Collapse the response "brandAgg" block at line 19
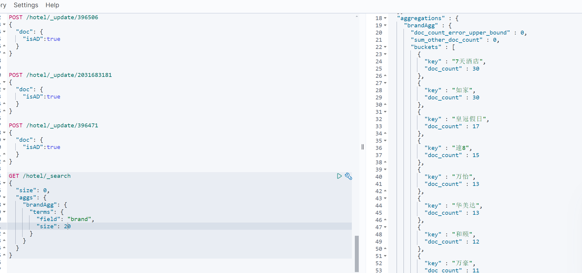The width and height of the screenshot is (582, 273). tap(385, 26)
